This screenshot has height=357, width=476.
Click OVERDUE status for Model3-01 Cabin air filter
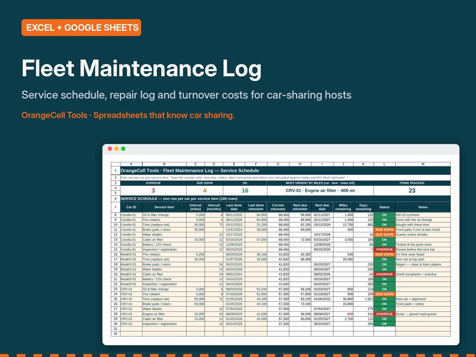(384, 275)
